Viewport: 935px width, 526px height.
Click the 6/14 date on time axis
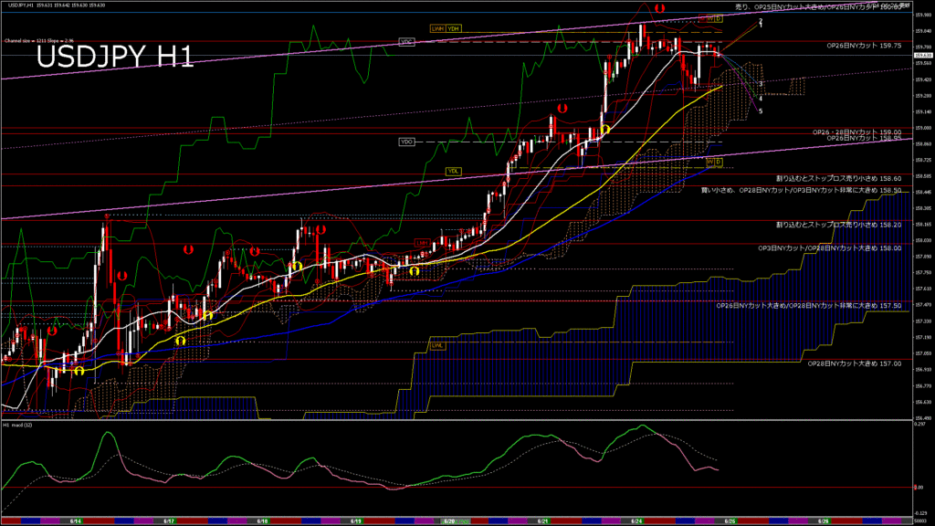(x=76, y=521)
